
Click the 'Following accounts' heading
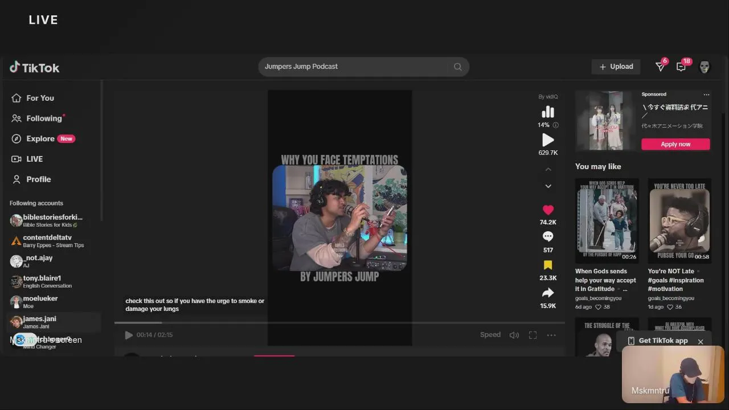pos(36,203)
